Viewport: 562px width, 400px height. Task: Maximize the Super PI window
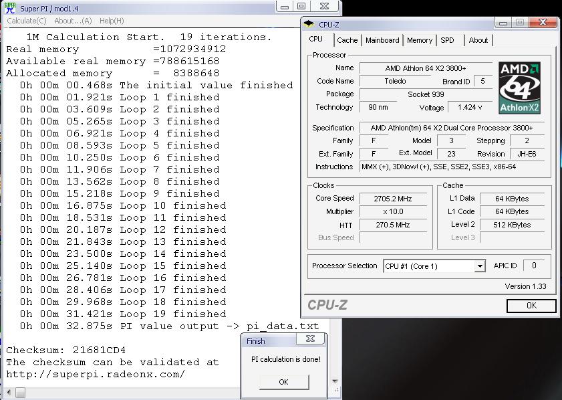(x=301, y=7)
